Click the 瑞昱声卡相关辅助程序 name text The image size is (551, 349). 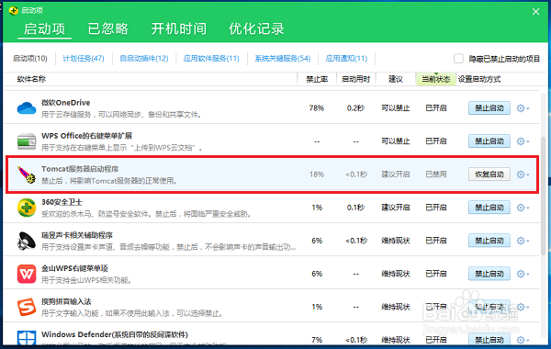77,235
